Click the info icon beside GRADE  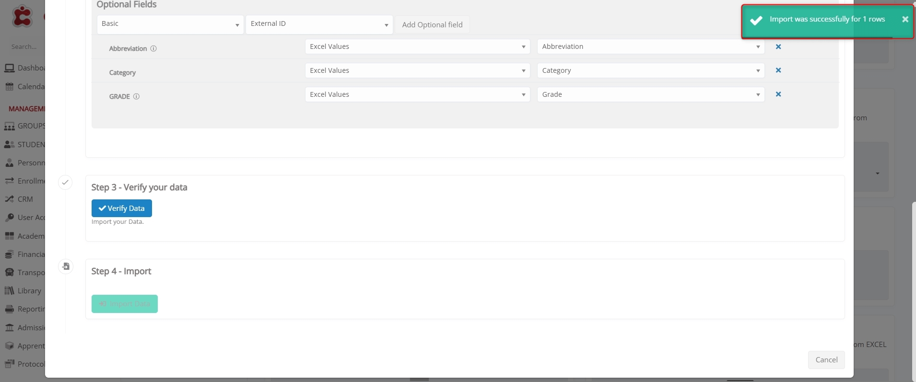click(x=136, y=96)
